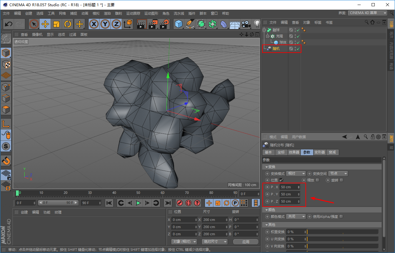Screen dimensions: 395x253
Task: Open the 绝对尺寸 dropdown
Action: tap(214, 241)
